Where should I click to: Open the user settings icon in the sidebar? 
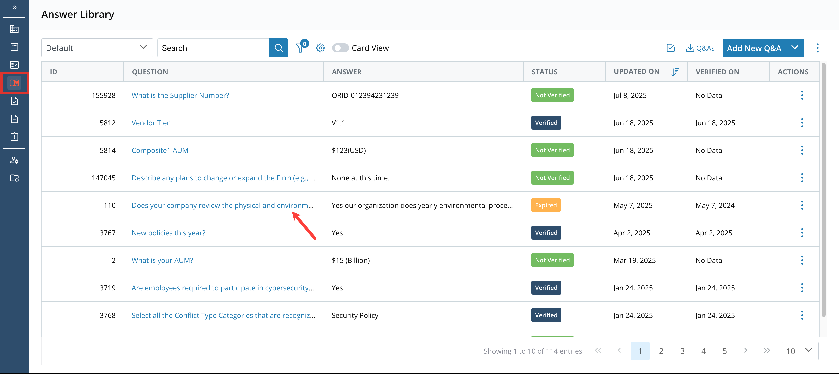tap(15, 160)
